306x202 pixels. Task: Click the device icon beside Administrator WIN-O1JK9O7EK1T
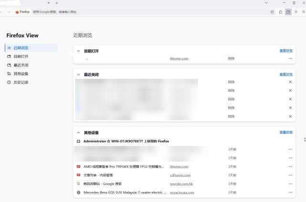(x=78, y=141)
